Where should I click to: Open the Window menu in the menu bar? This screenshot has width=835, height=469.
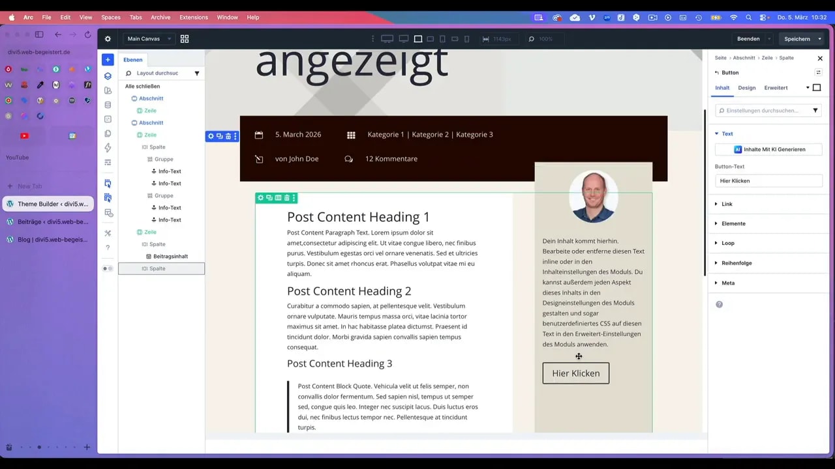pyautogui.click(x=227, y=18)
